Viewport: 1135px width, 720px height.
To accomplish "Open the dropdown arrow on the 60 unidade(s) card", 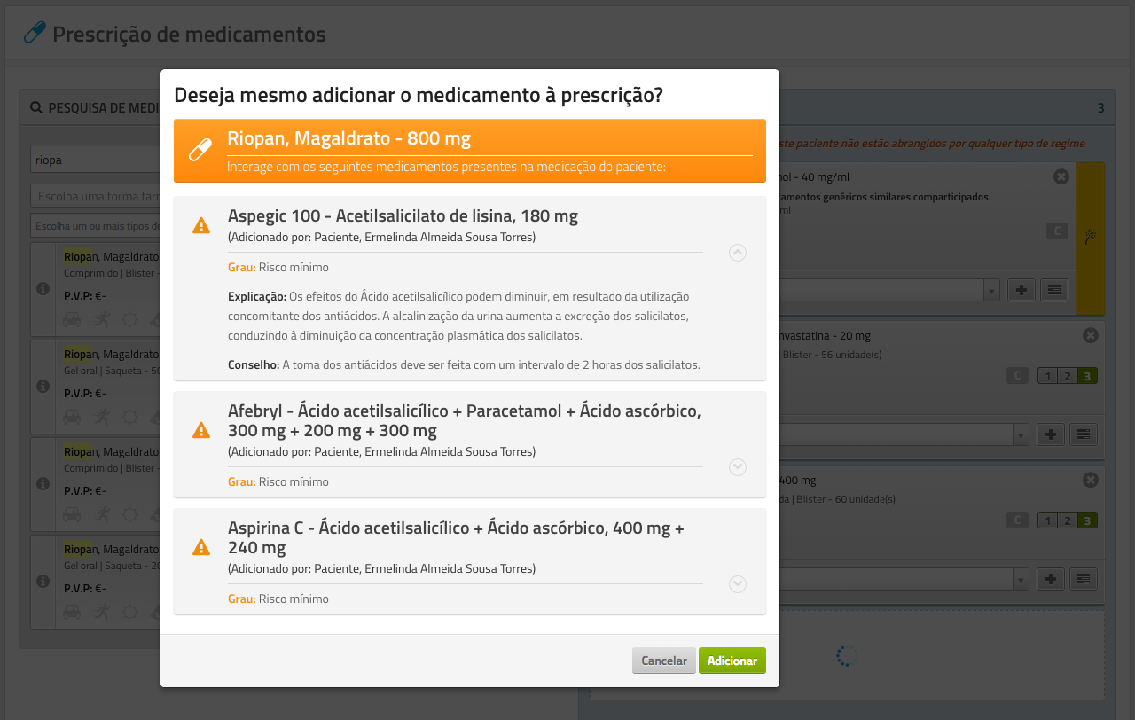I will (1021, 579).
